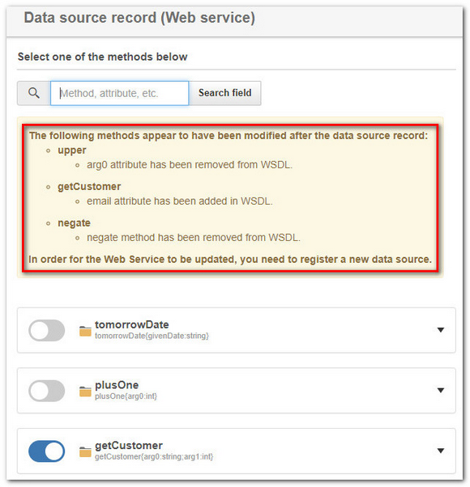Turn on the plusOne method switch
This screenshot has height=487, width=470.
point(47,391)
